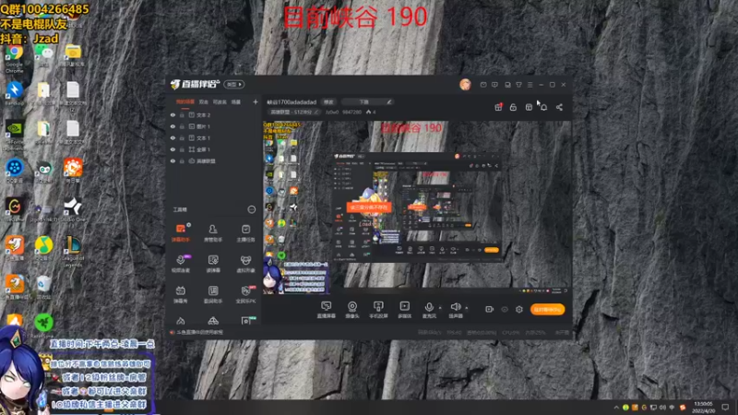Collapse the toolbox section with round button
Viewport: 738px width, 415px height.
251,209
